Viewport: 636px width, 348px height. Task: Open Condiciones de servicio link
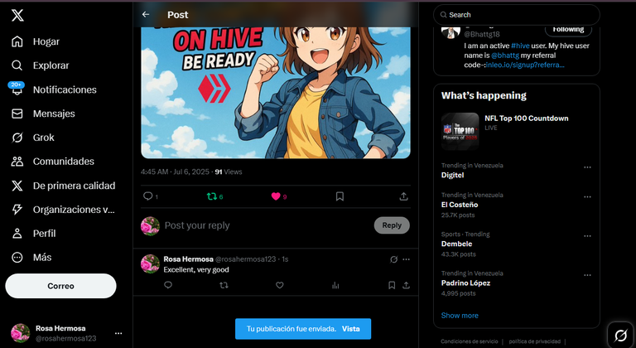point(470,341)
